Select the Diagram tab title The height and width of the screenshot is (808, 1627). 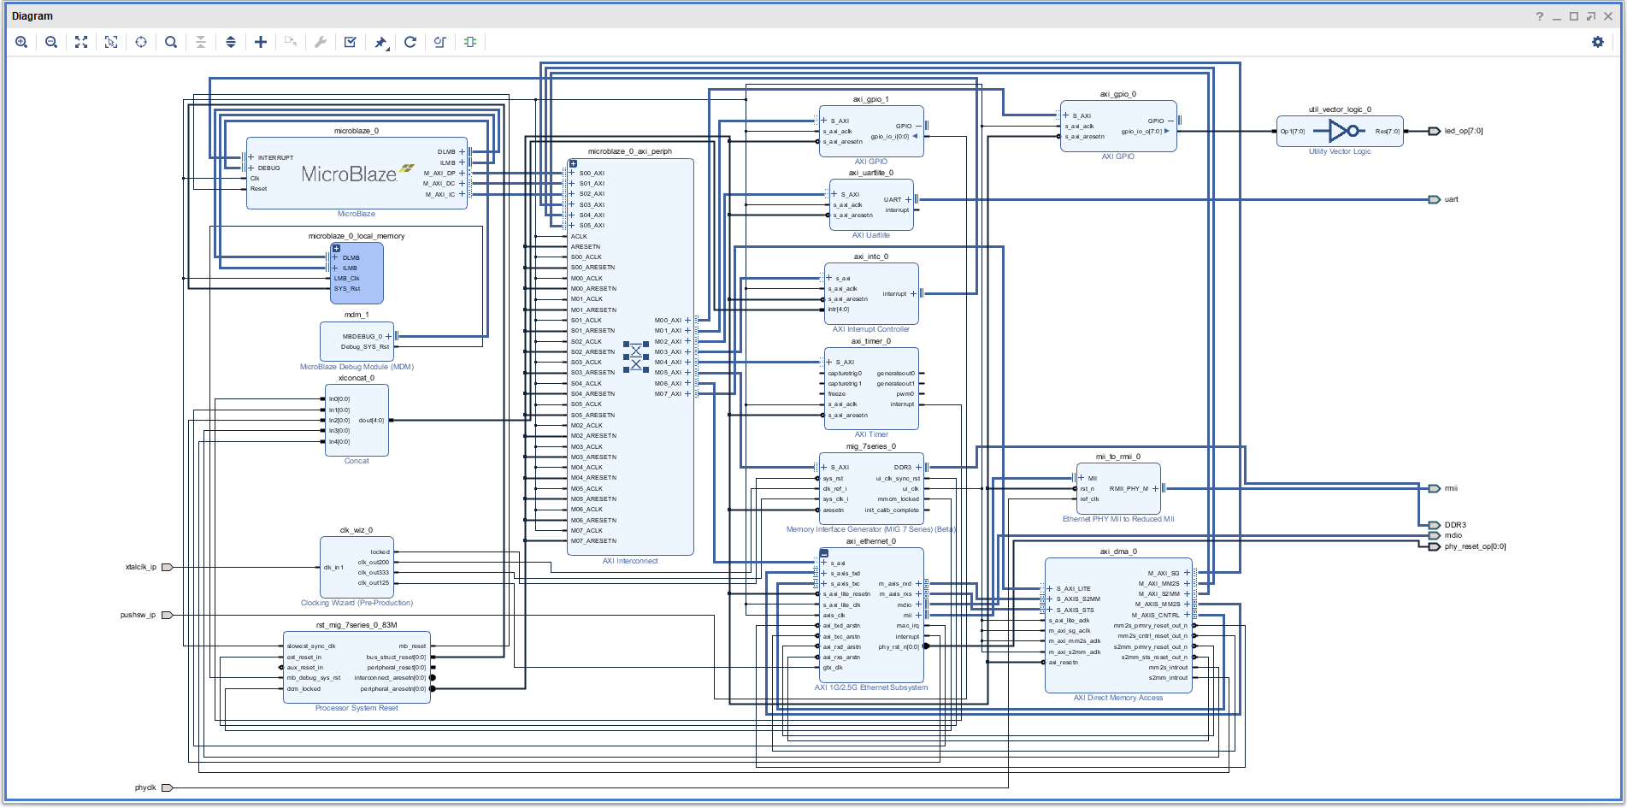(x=32, y=16)
